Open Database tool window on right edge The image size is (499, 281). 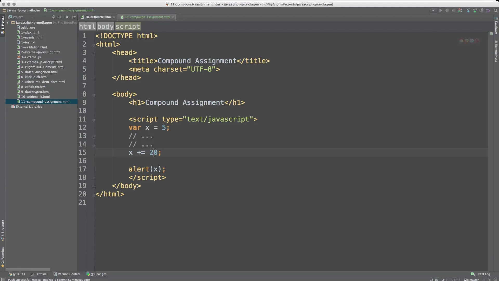click(496, 25)
